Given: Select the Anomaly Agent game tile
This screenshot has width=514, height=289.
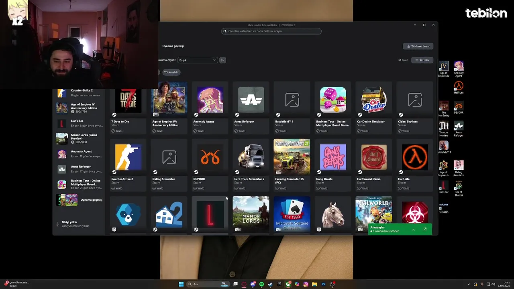Looking at the screenshot, I should [210, 108].
